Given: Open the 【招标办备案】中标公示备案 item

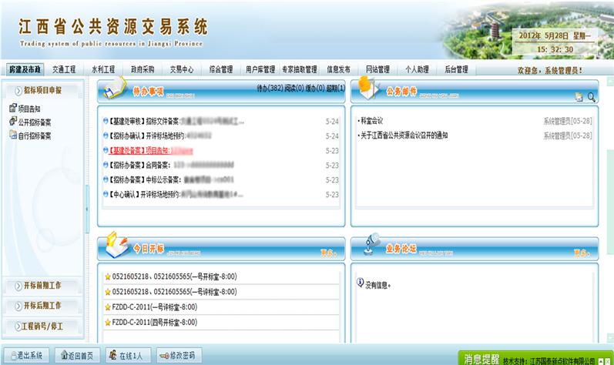Looking at the screenshot, I should 171,179.
